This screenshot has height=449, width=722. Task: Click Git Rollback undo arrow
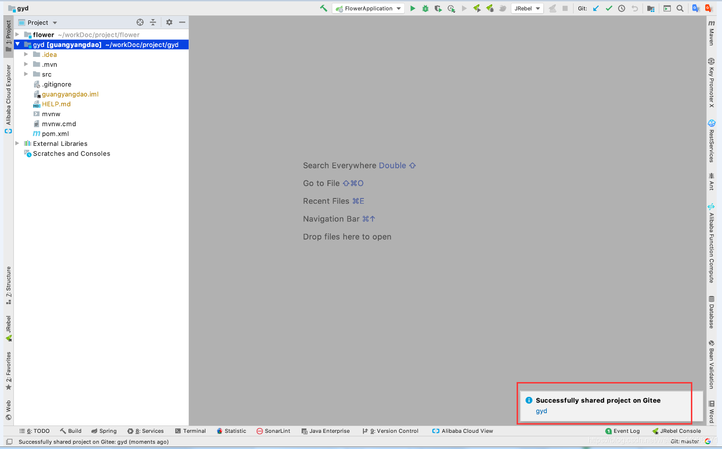tap(635, 8)
